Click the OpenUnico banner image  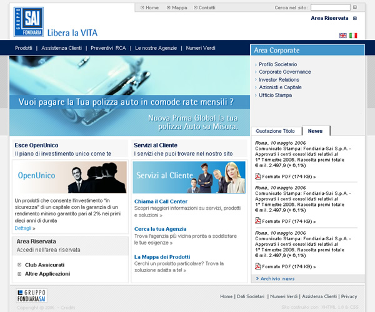70,177
